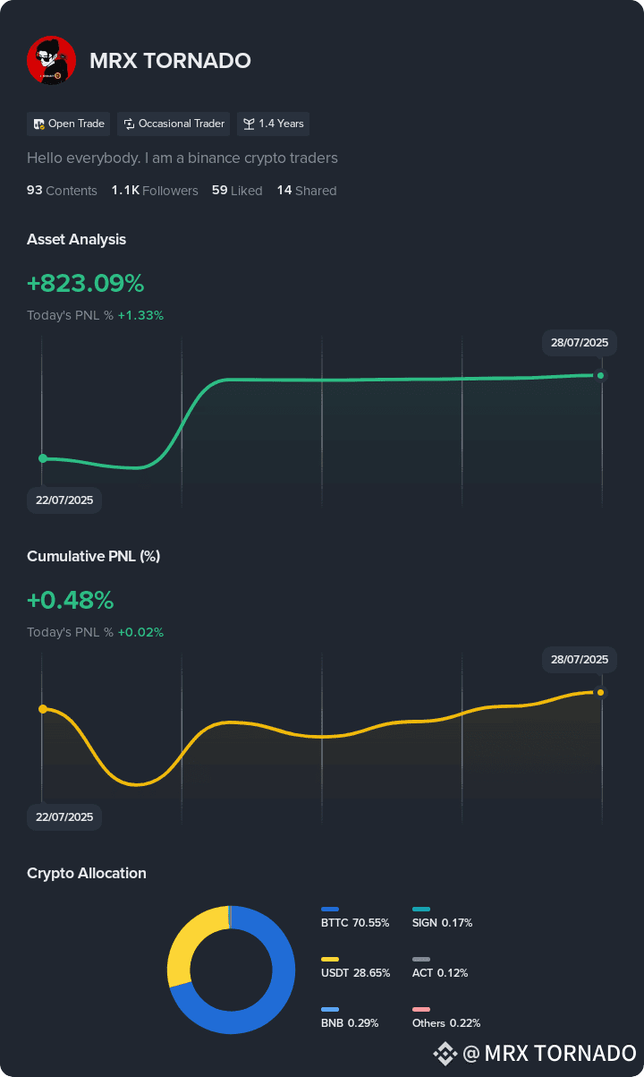
Task: Click the Occasional Trader badge icon
Action: (130, 124)
